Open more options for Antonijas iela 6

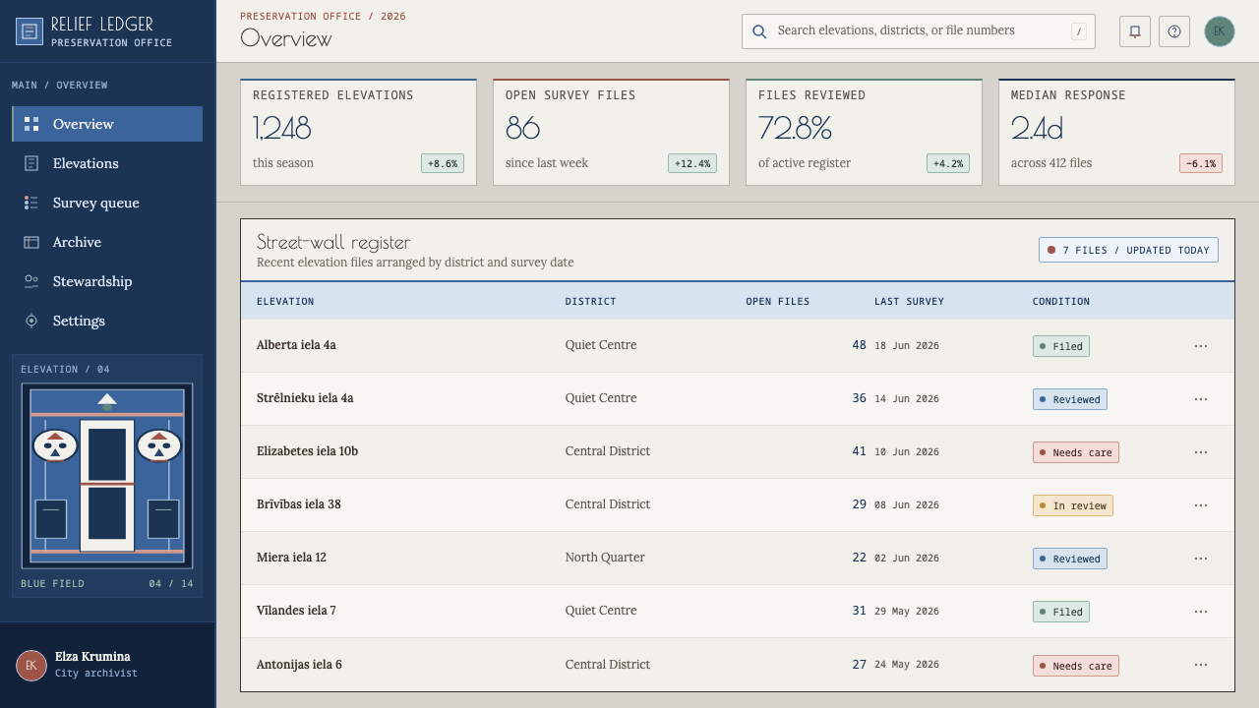(1201, 666)
